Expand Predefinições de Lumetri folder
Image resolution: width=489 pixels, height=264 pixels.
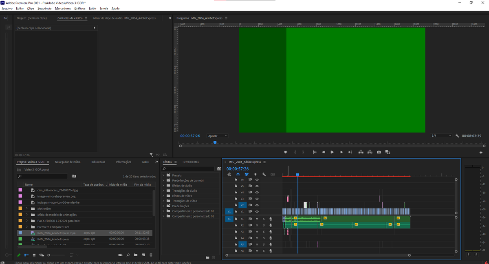[x=163, y=180]
